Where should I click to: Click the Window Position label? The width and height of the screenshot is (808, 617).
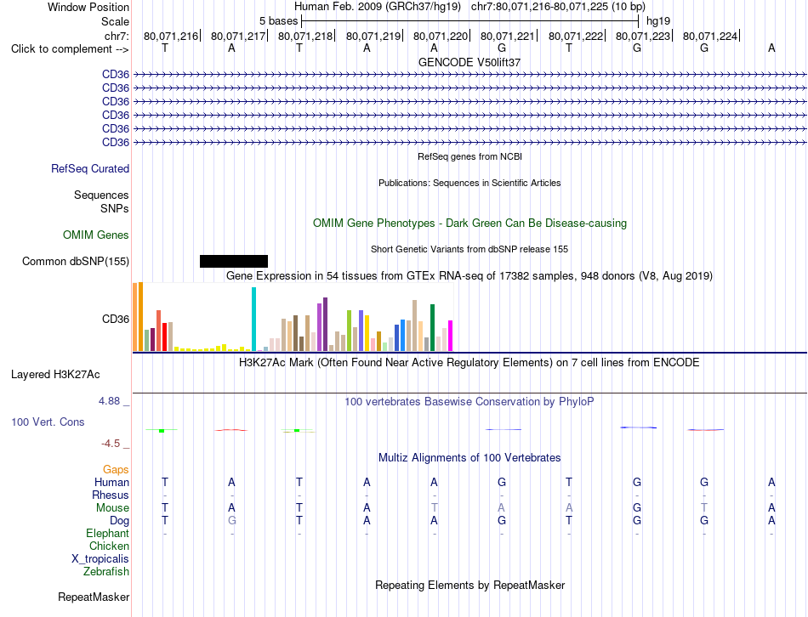(88, 7)
